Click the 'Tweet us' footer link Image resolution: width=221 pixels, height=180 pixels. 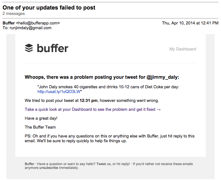pyautogui.click(x=104, y=164)
